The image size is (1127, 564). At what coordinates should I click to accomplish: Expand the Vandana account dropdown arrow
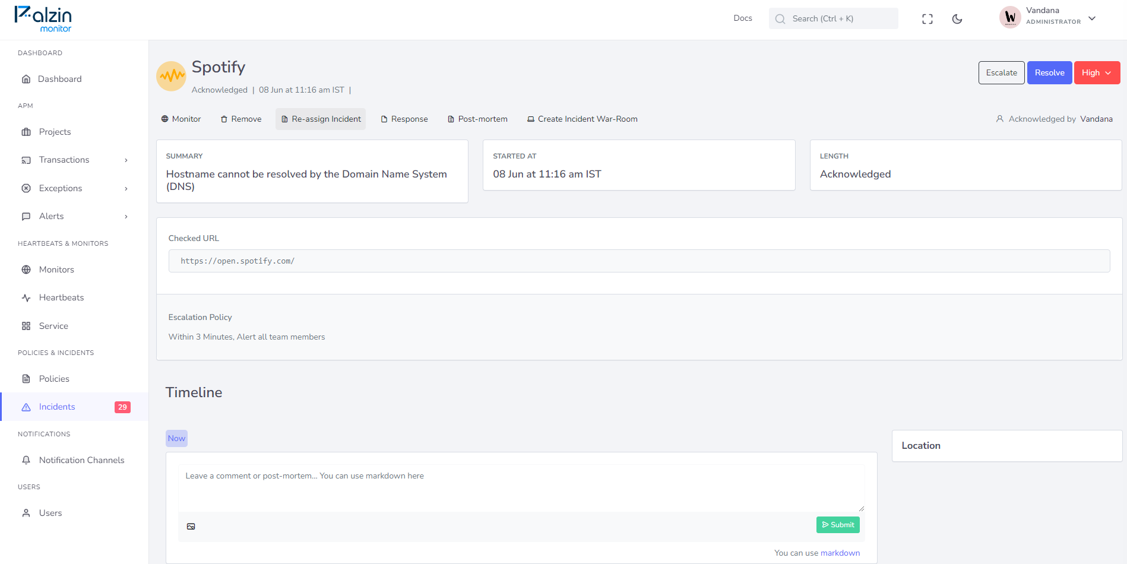(1092, 18)
